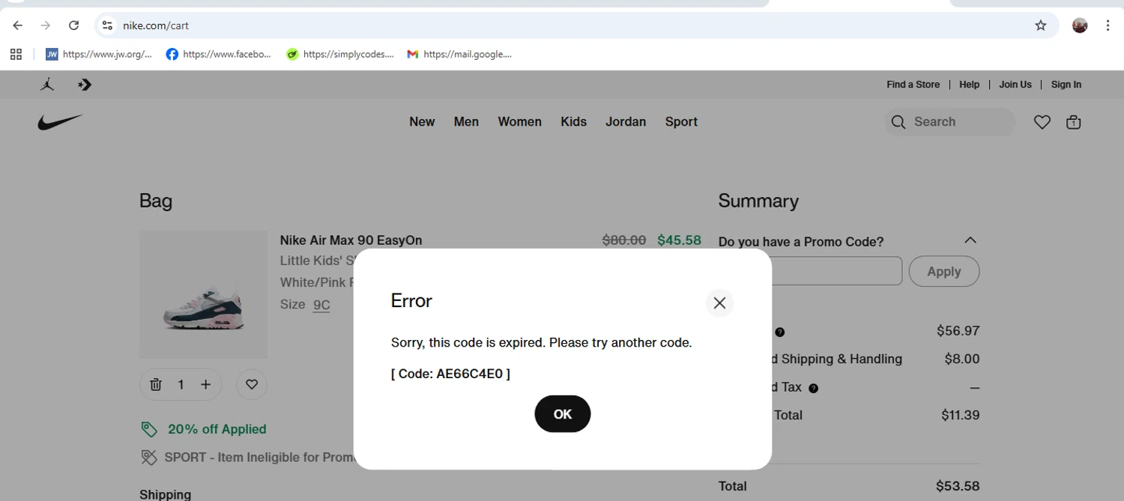Click the Jordan Jumpman logo icon
Screen dimensions: 1124x501
click(47, 85)
